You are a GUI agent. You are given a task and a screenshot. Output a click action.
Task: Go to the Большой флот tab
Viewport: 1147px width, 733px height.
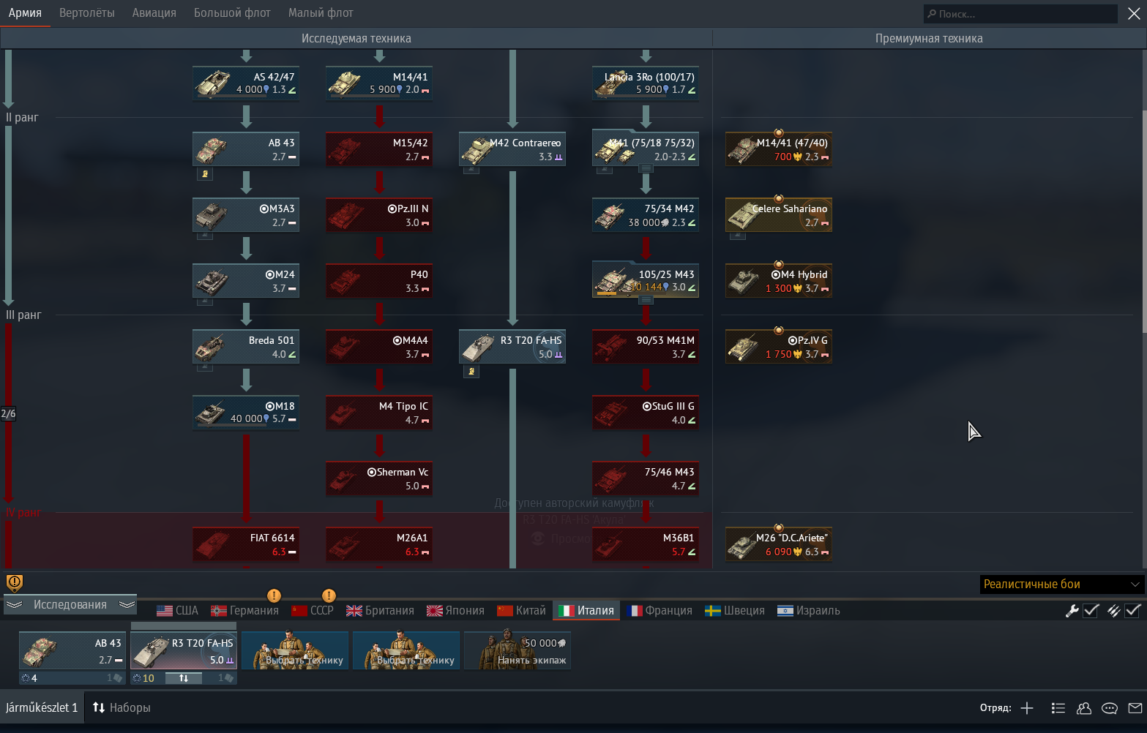pyautogui.click(x=232, y=13)
